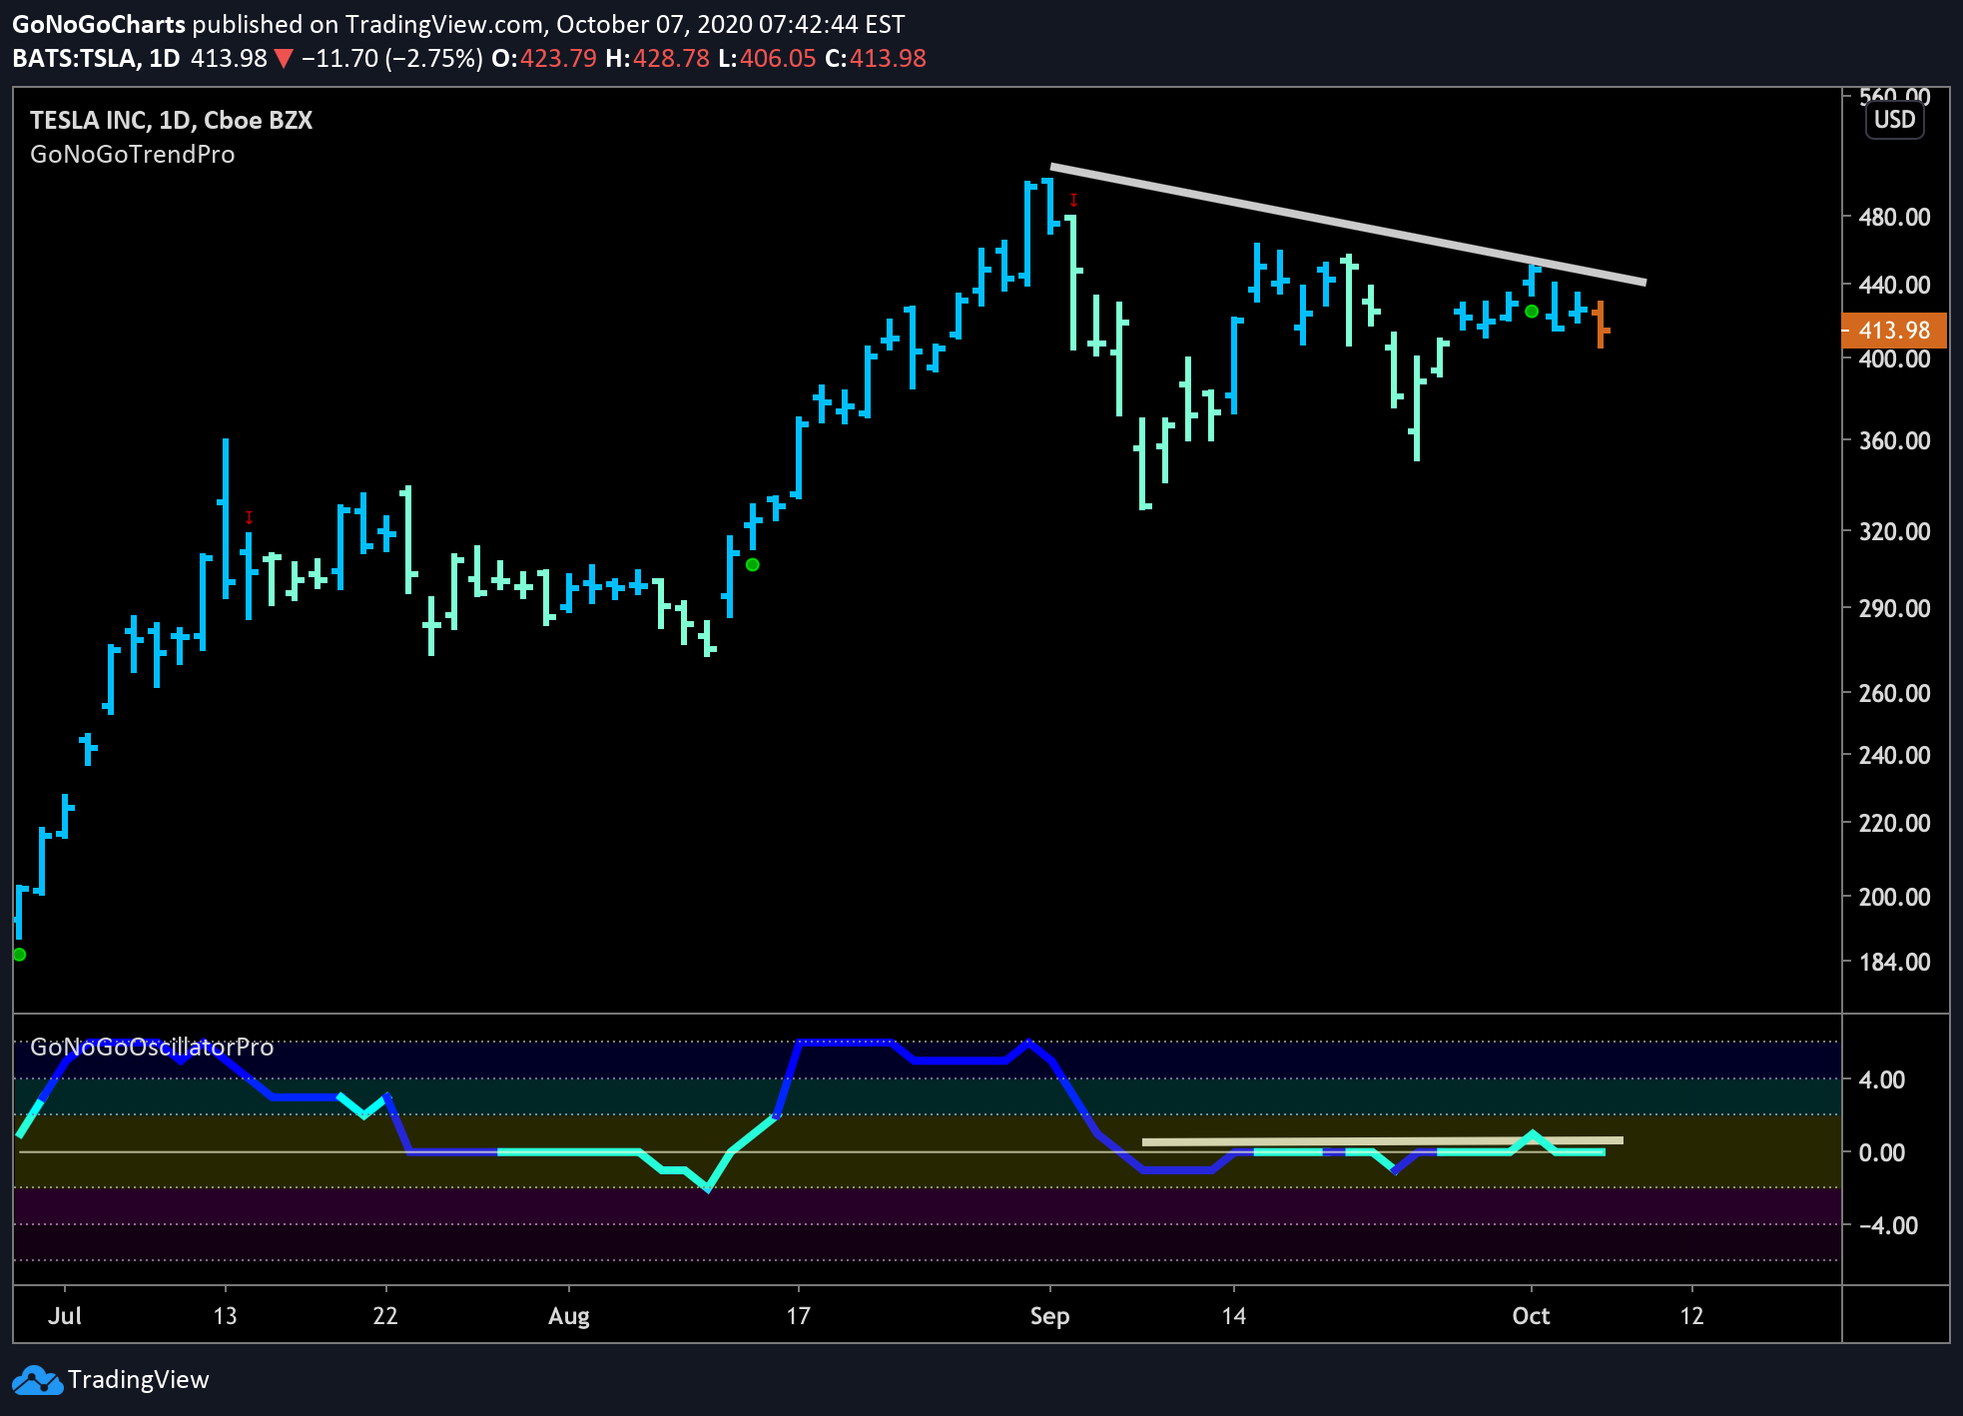Click the 260.00 price axis label

1894,693
